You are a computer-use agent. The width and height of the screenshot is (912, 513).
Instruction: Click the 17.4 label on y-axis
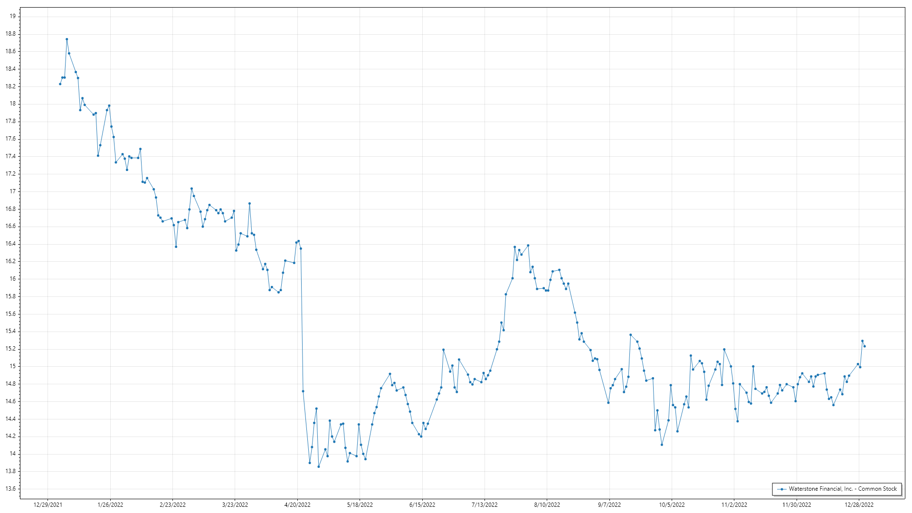10,156
